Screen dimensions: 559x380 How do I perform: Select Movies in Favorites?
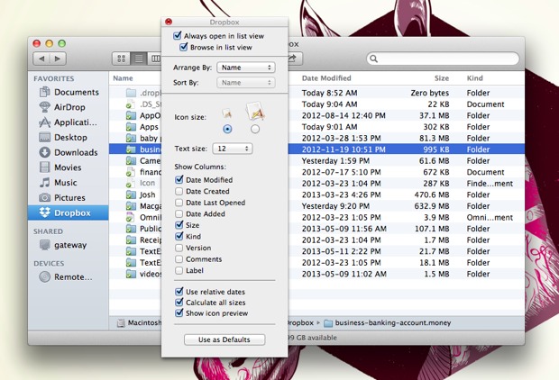pyautogui.click(x=60, y=167)
